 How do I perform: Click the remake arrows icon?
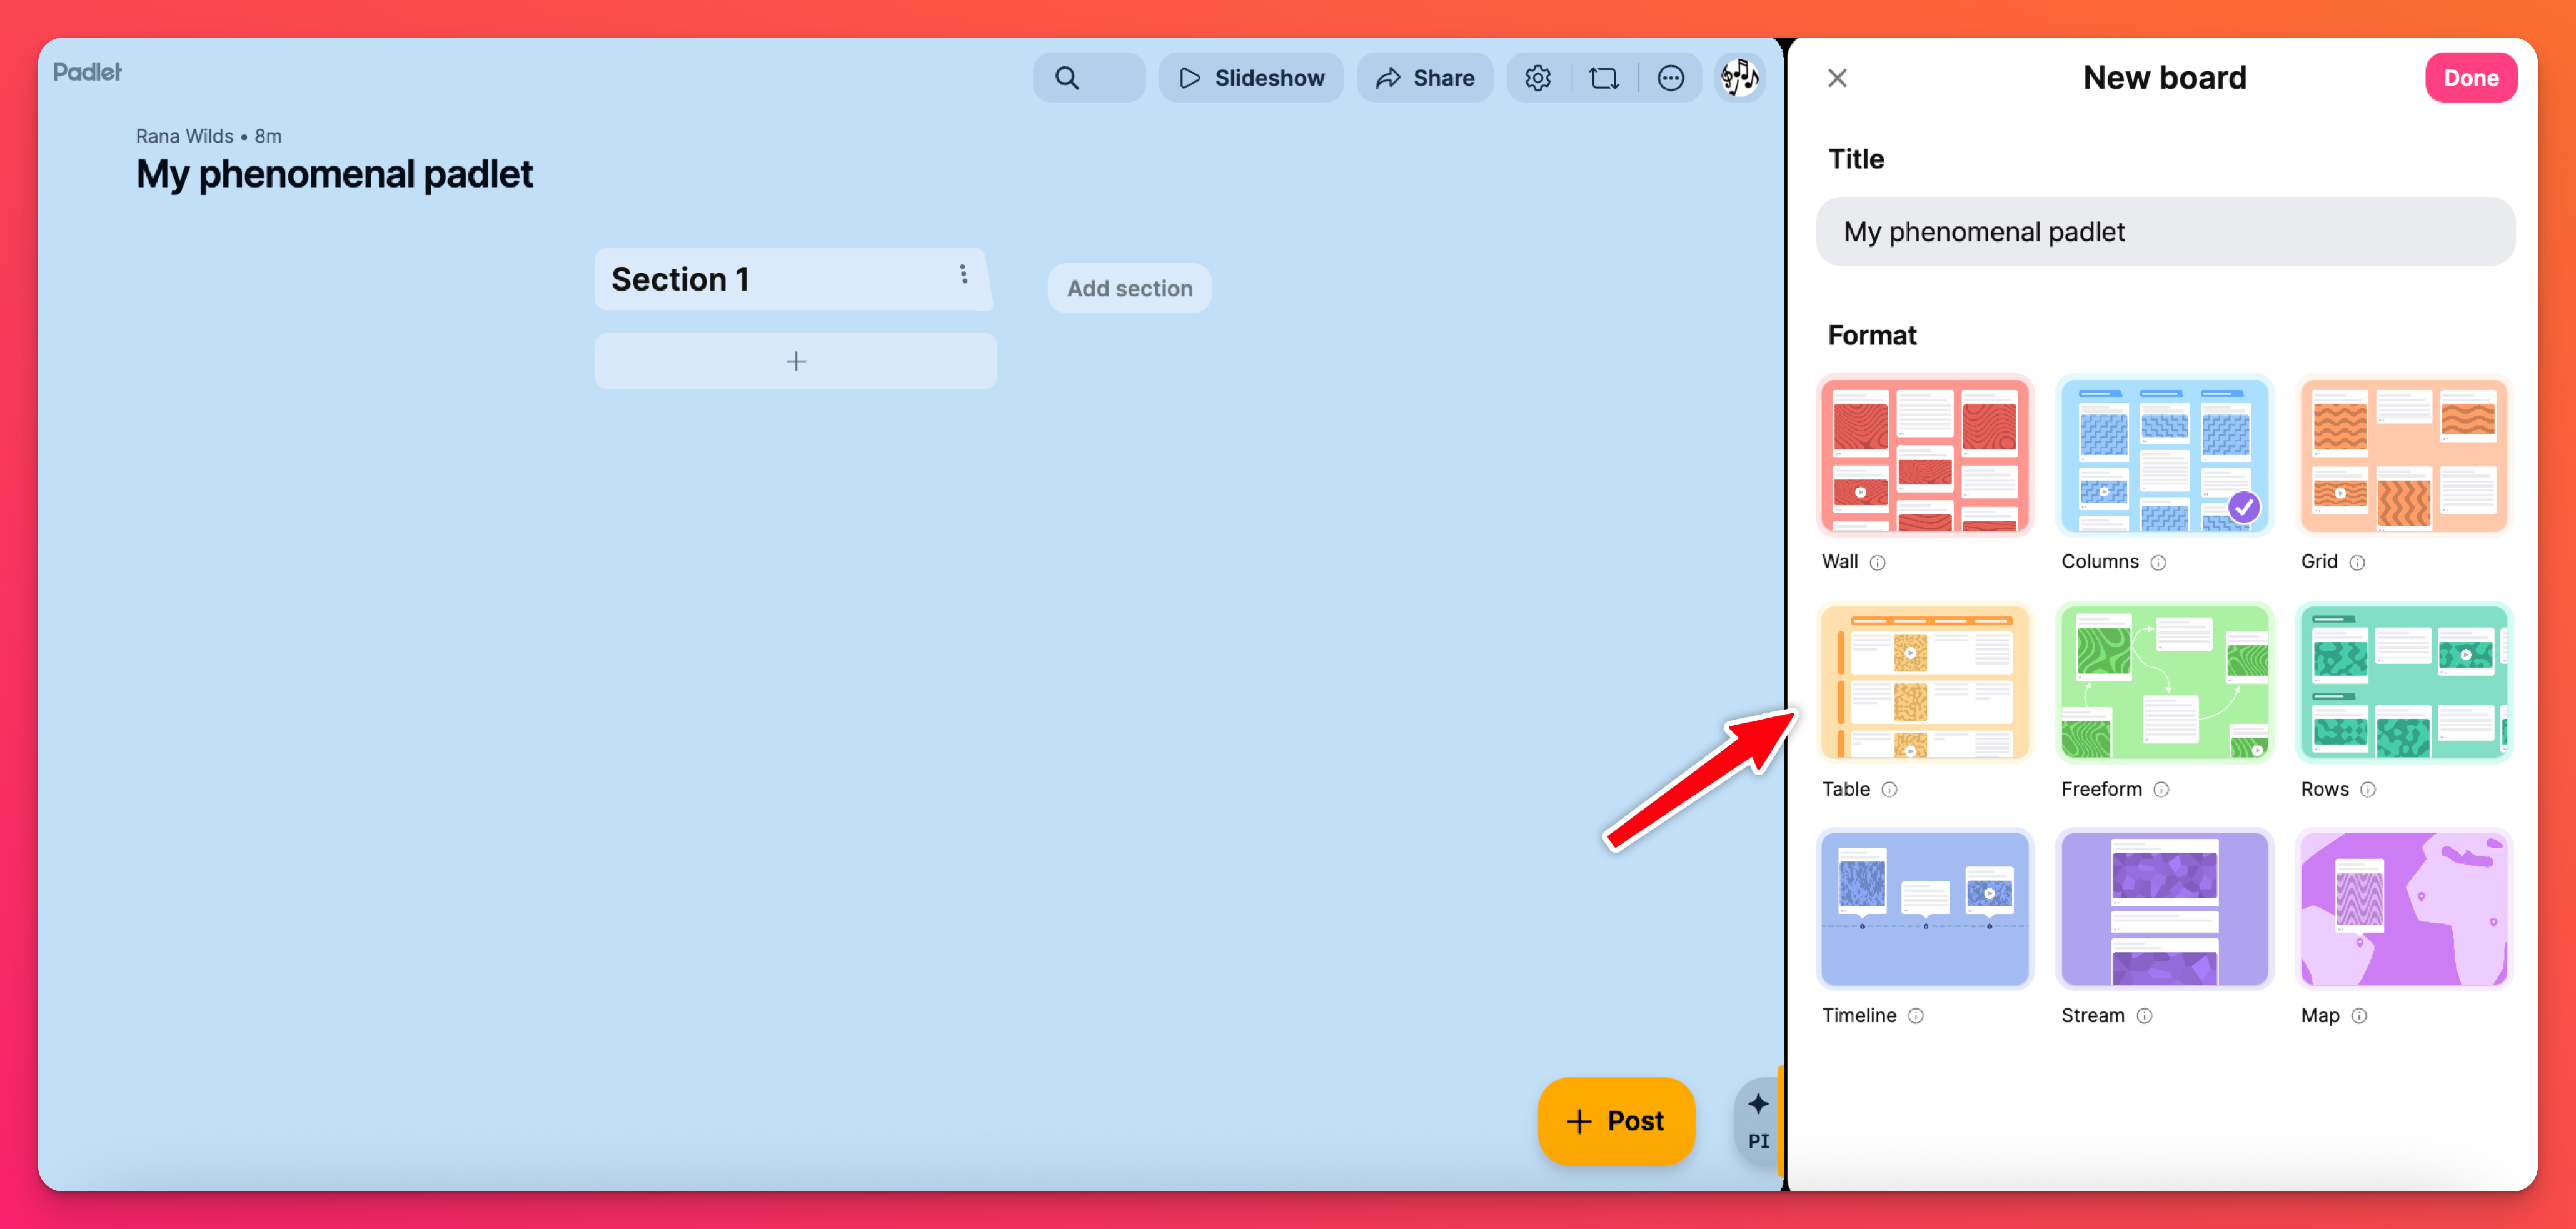click(x=1604, y=78)
